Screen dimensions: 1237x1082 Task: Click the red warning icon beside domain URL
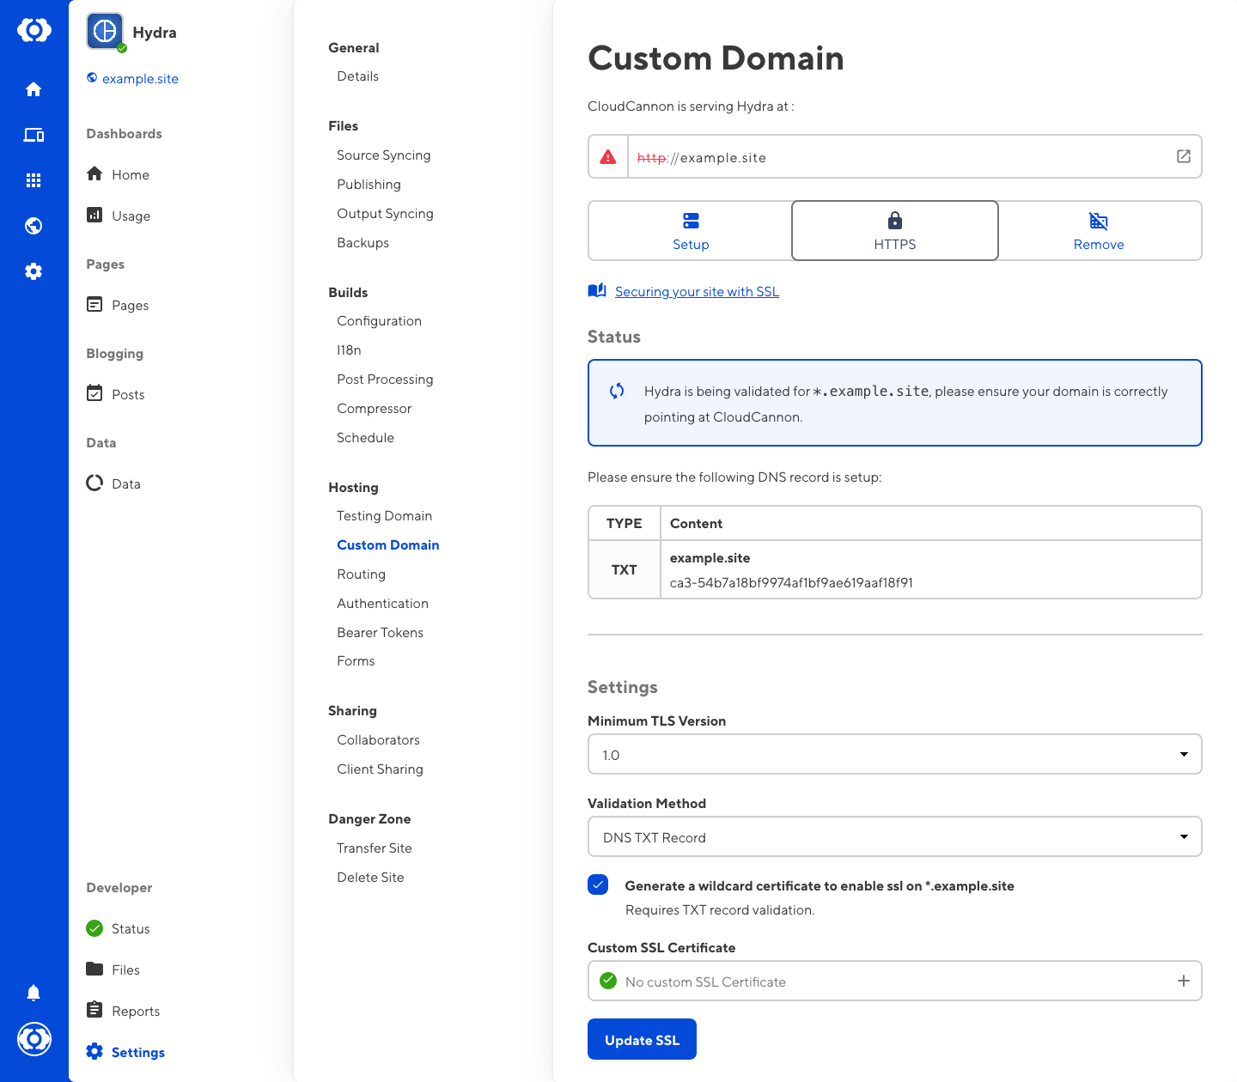(x=608, y=157)
